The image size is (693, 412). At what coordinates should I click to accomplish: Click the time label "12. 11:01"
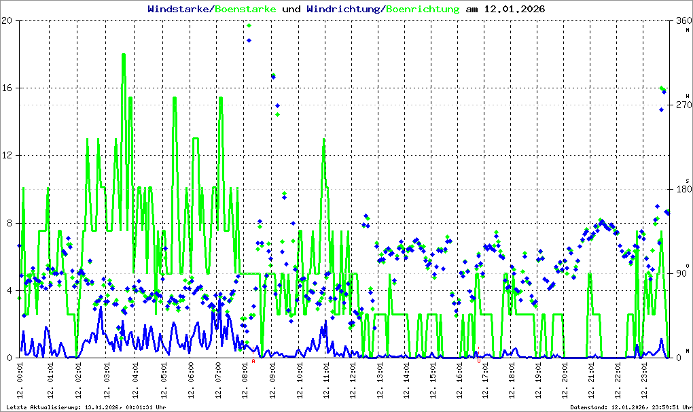pos(326,380)
